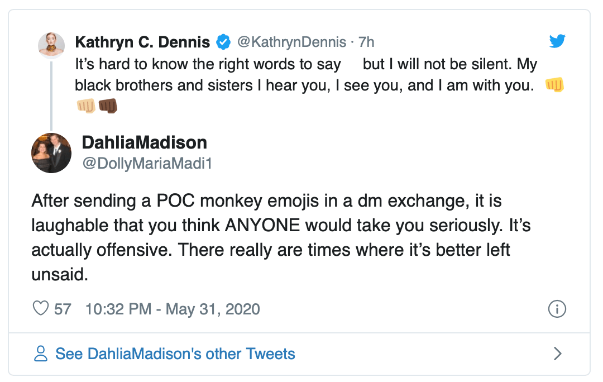
Task: Open the @KathrynDennis handle link
Action: [x=291, y=42]
